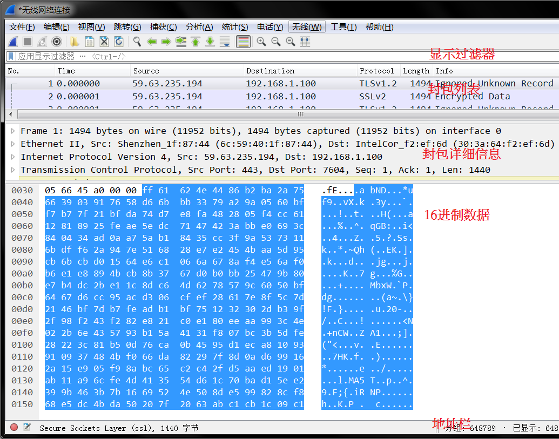Stop the running capture with the square icon
Viewport: 559px width, 439px height.
[x=28, y=42]
